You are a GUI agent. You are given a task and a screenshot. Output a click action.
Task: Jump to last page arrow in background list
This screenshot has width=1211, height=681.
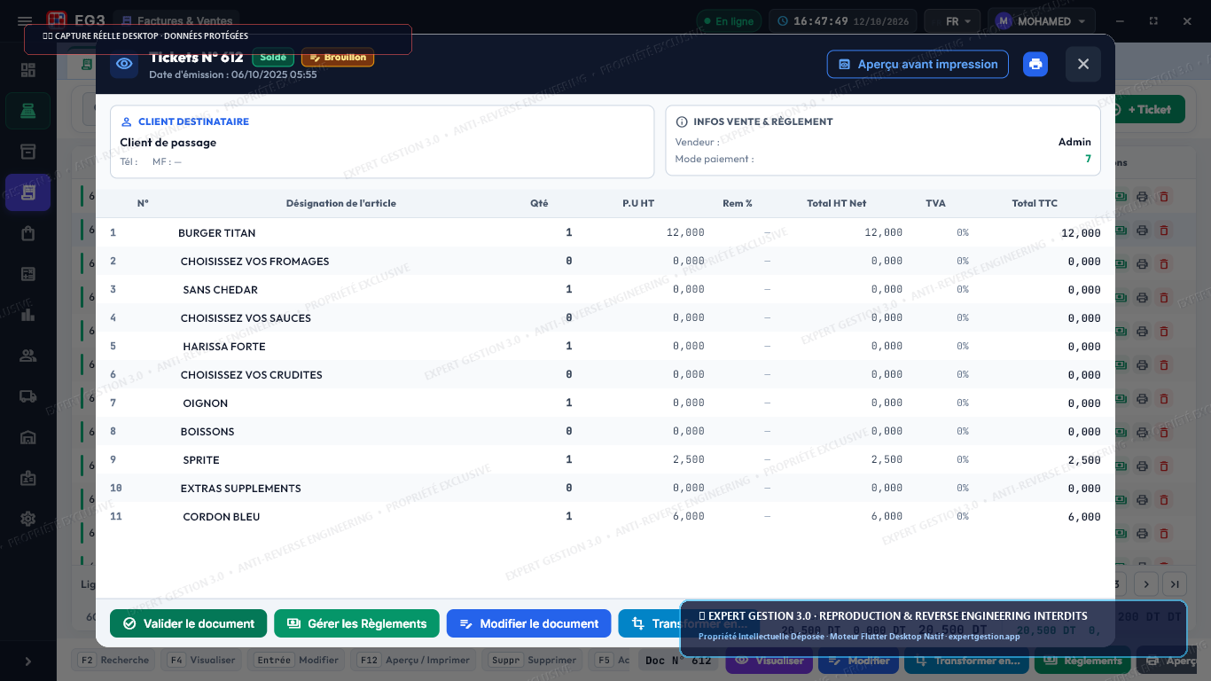point(1175,584)
